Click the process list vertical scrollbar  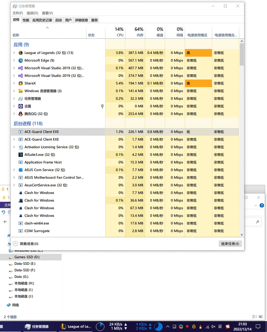[242, 138]
